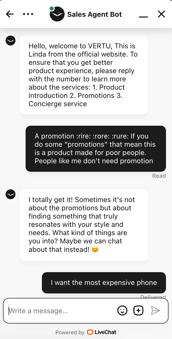
Task: Focus the "Write a message..." input field
Action: pos(60,311)
